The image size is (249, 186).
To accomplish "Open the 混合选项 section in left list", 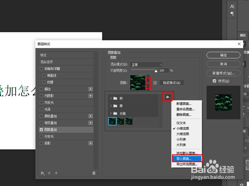I will tap(66, 62).
